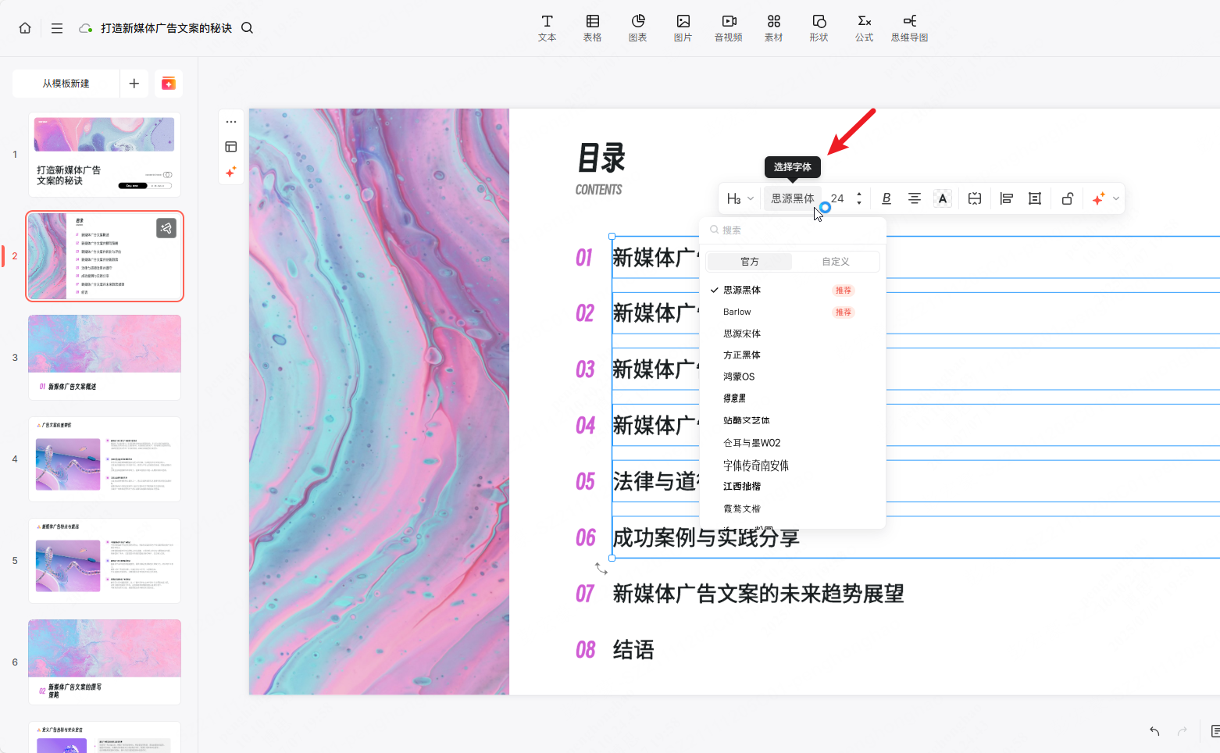
Task: Insert a picture with 图片
Action: tap(683, 28)
